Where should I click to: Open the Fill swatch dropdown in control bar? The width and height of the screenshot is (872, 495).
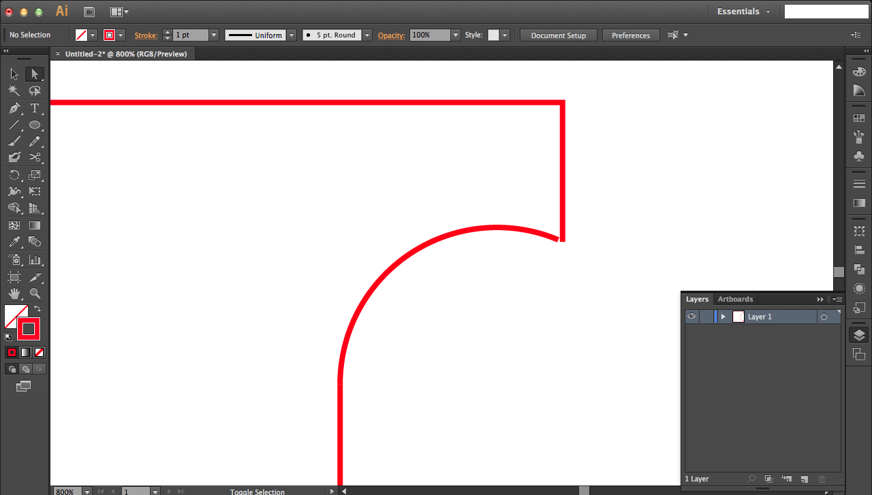click(93, 35)
